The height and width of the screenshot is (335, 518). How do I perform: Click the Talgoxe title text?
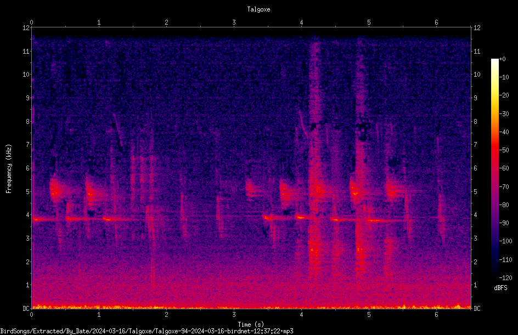258,9
